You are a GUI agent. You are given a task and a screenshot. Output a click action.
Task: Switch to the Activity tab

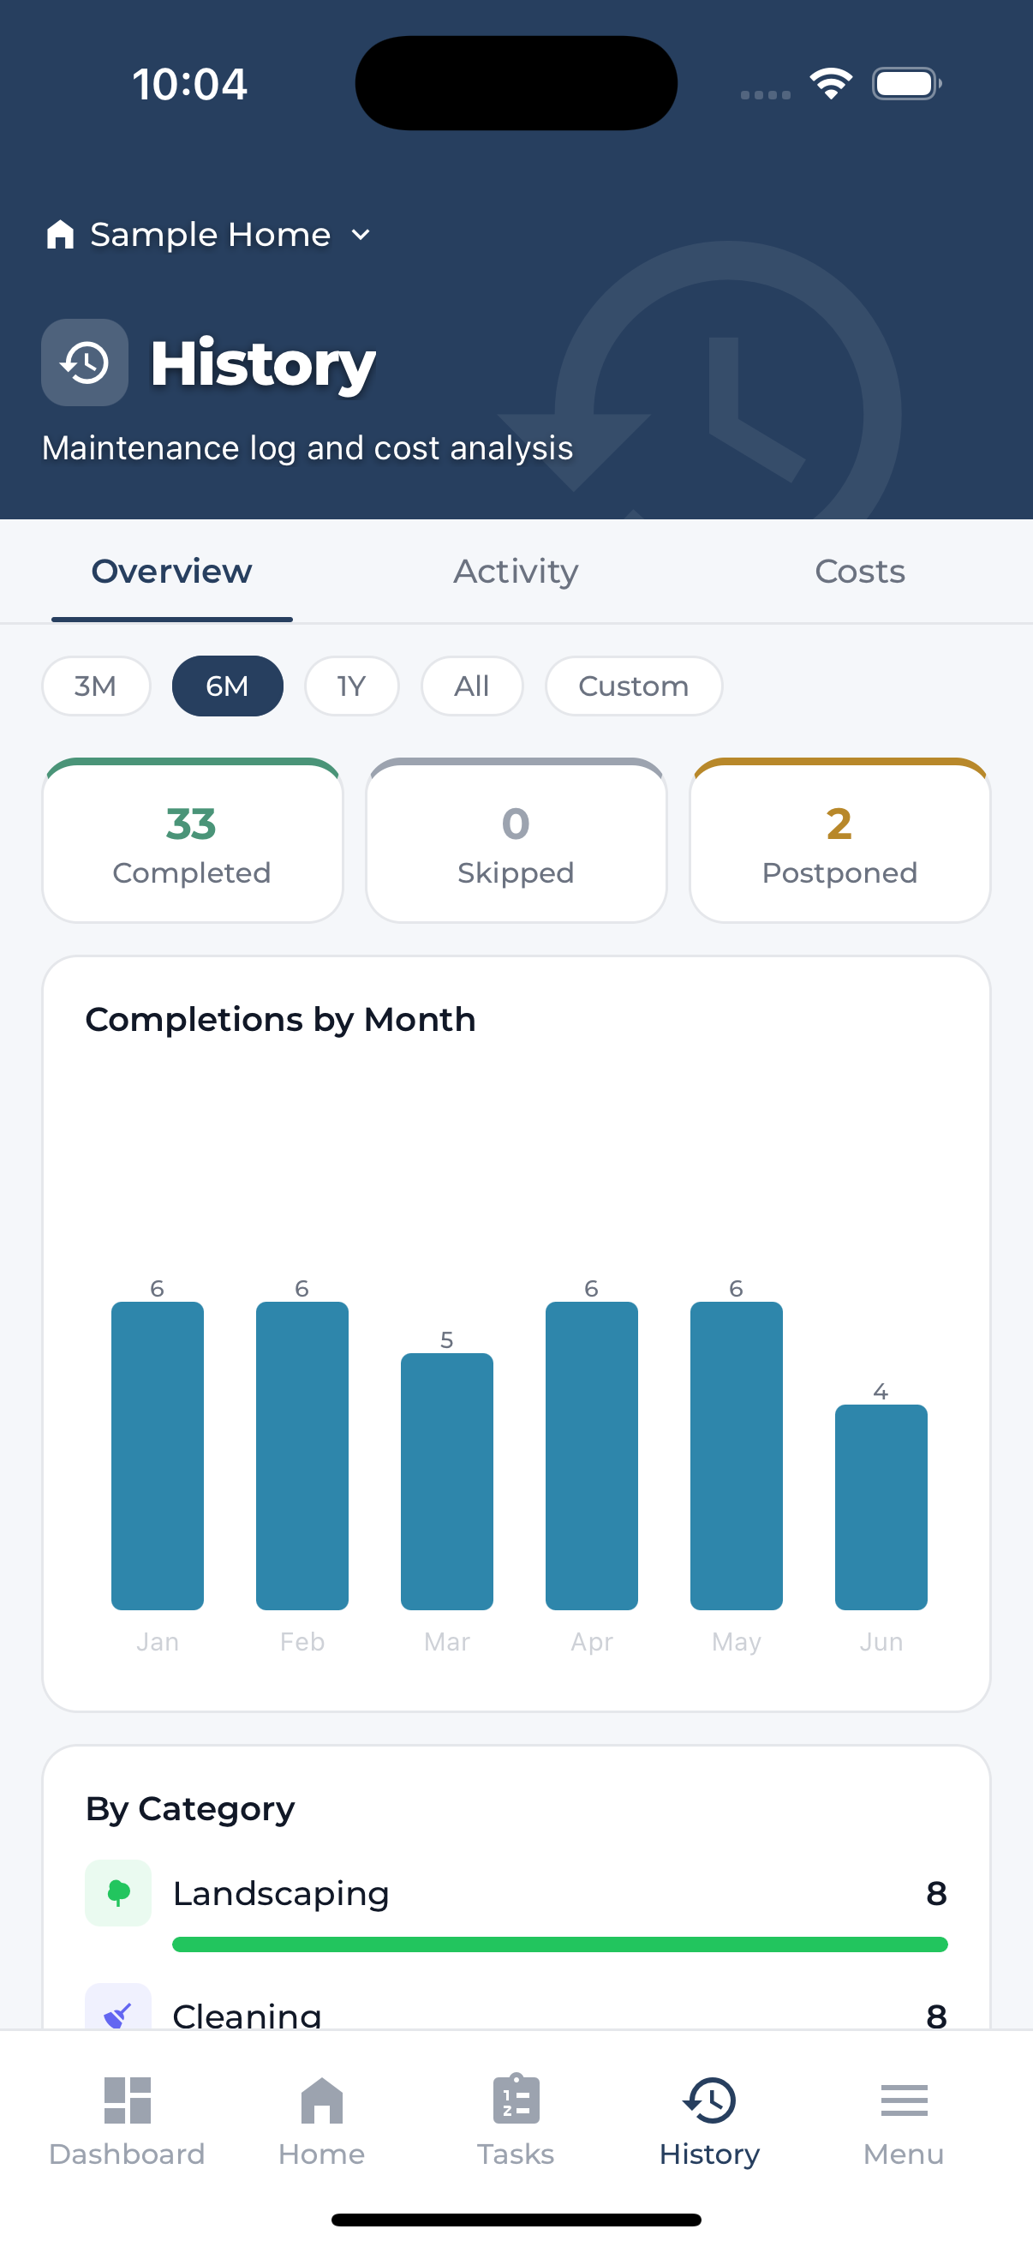pyautogui.click(x=516, y=572)
